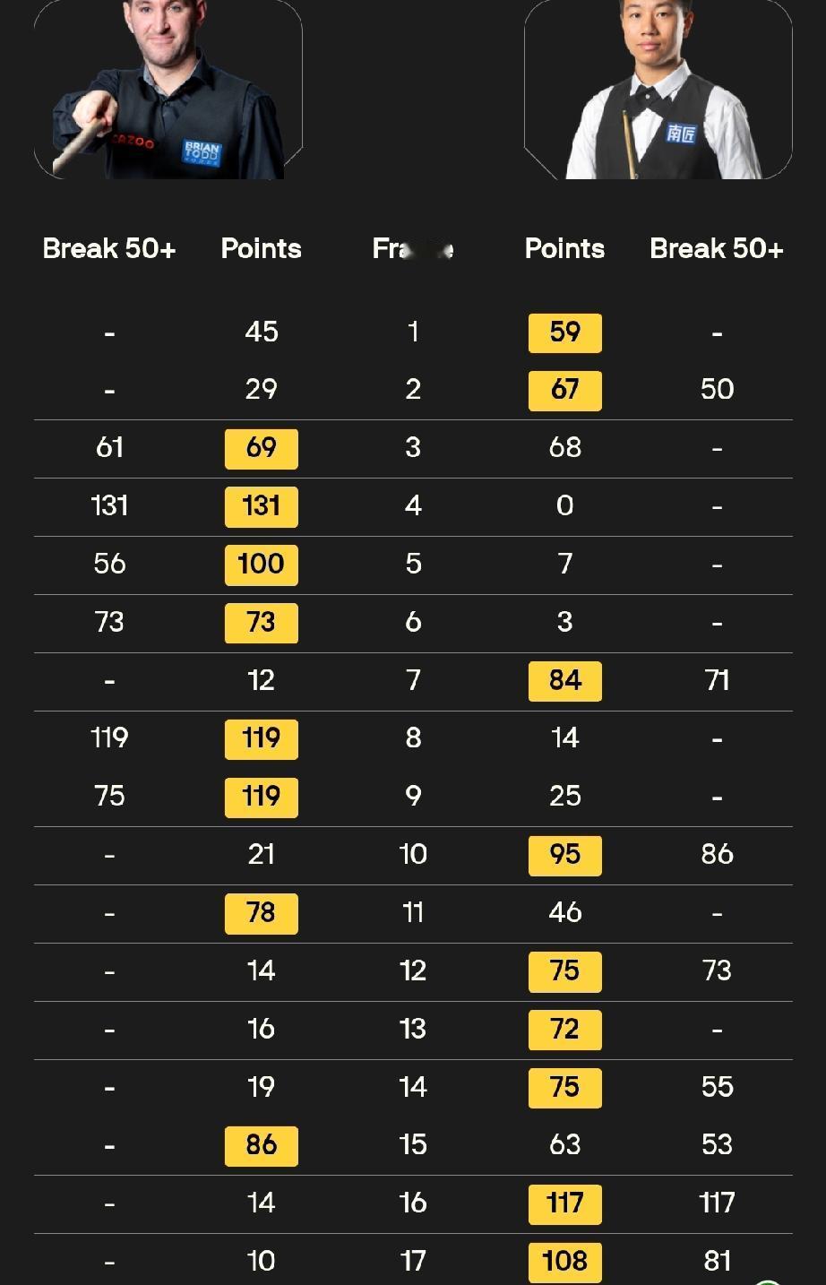Image resolution: width=826 pixels, height=1285 pixels.
Task: Select the highlighted 86 points in frame 15
Action: [x=261, y=1145]
